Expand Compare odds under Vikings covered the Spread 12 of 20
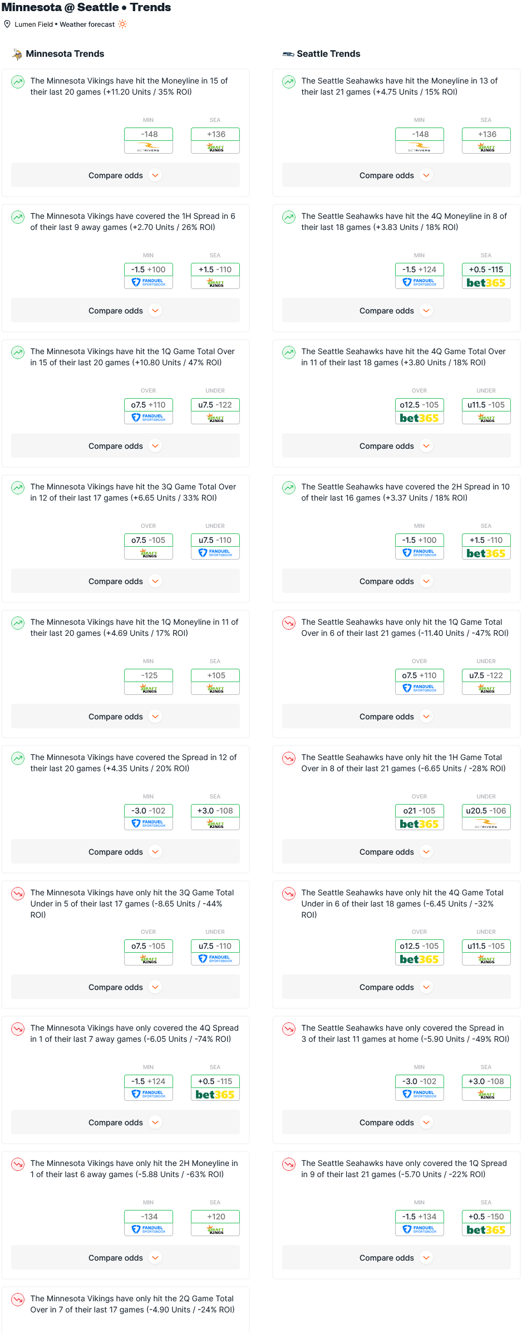The width and height of the screenshot is (522, 1333). (x=125, y=852)
